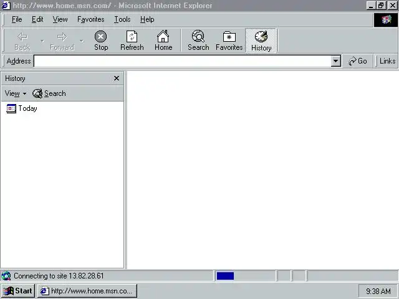The width and height of the screenshot is (399, 299).
Task: Refresh the current page
Action: tap(132, 40)
